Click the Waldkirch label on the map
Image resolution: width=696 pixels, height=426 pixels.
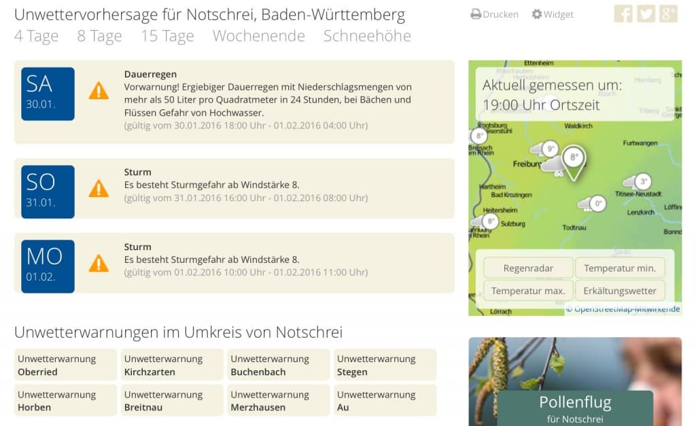click(x=578, y=126)
